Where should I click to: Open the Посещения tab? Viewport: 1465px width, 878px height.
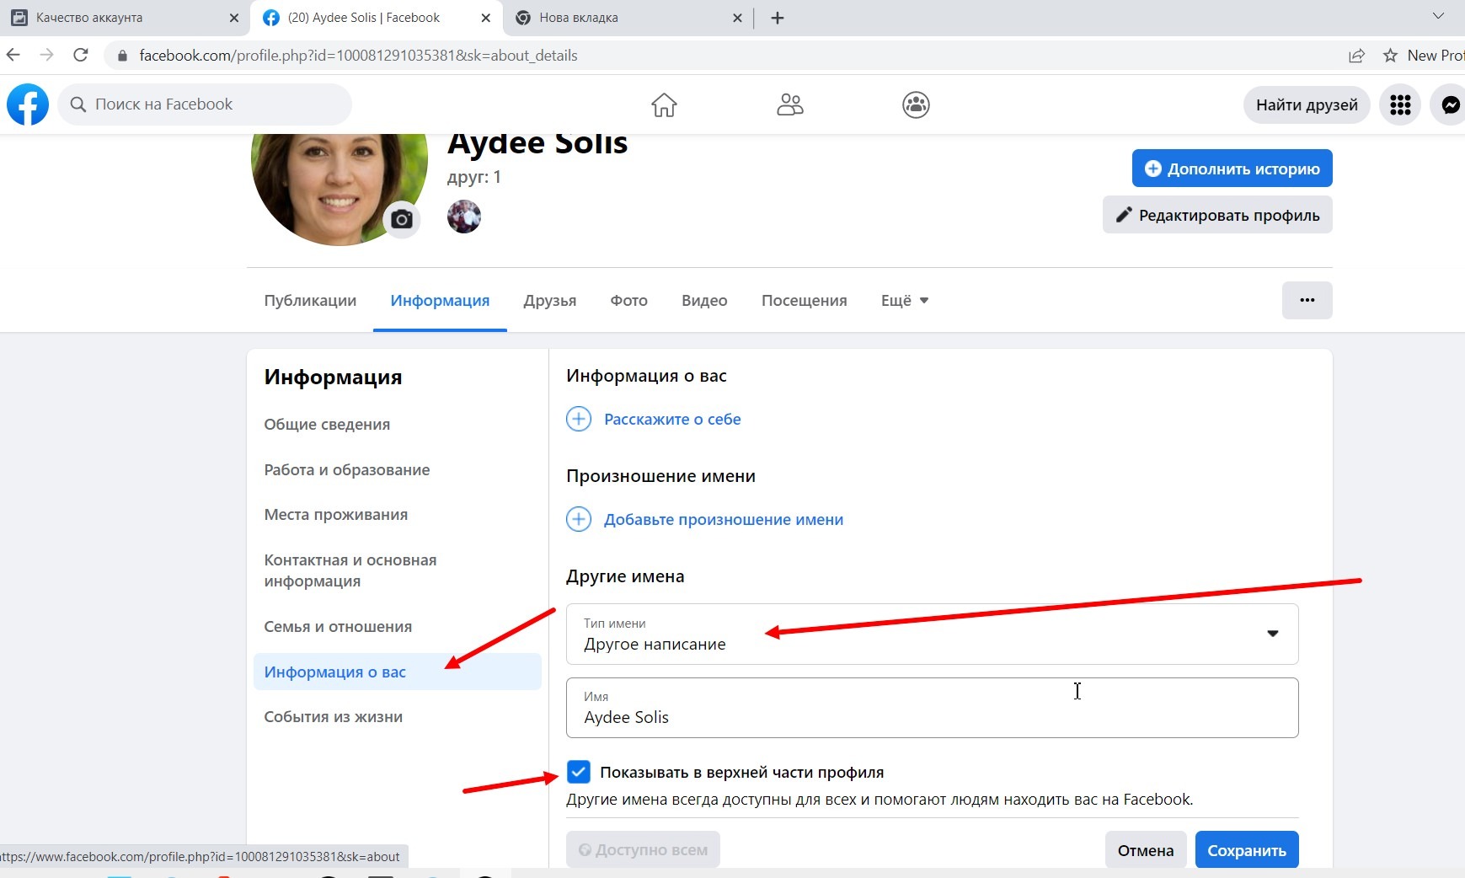pos(805,301)
